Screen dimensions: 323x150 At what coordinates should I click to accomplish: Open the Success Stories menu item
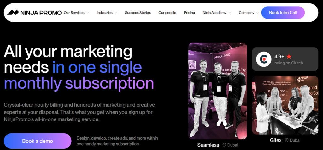[138, 13]
